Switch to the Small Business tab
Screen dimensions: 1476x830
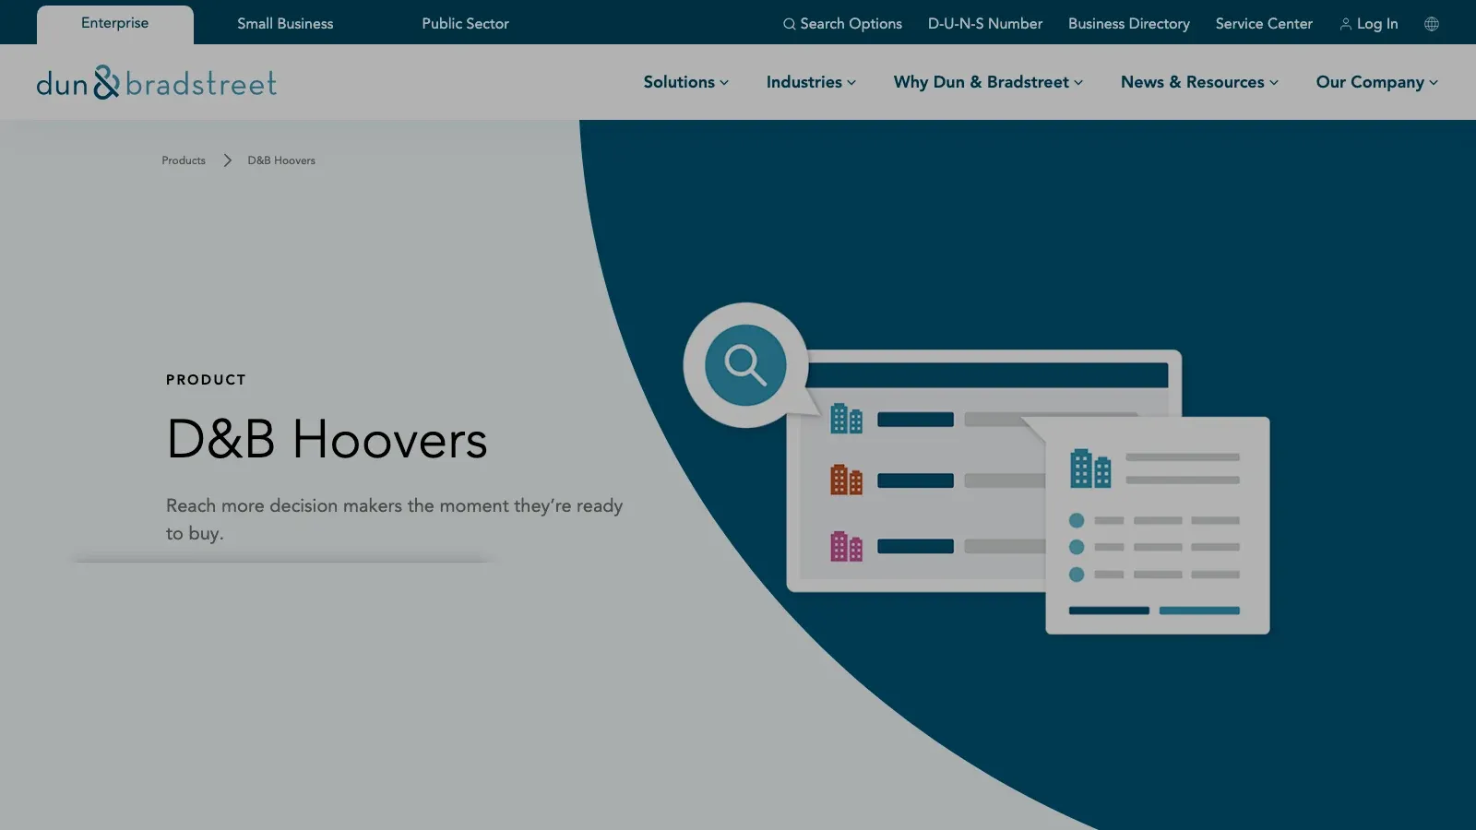click(x=285, y=24)
